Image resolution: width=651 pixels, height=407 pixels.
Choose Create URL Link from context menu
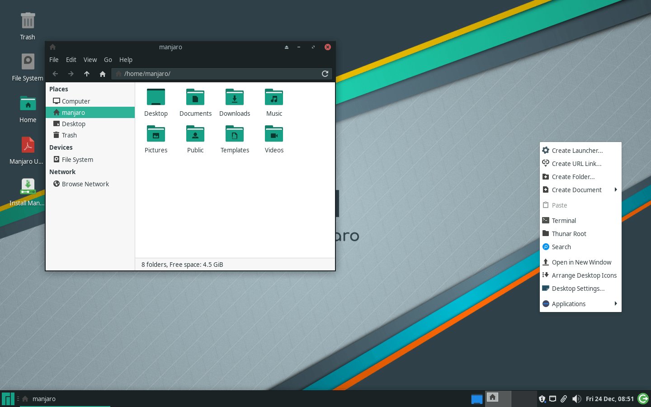coord(580,164)
